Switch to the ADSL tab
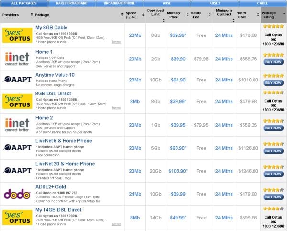287x231 pixels. pyautogui.click(x=167, y=3)
